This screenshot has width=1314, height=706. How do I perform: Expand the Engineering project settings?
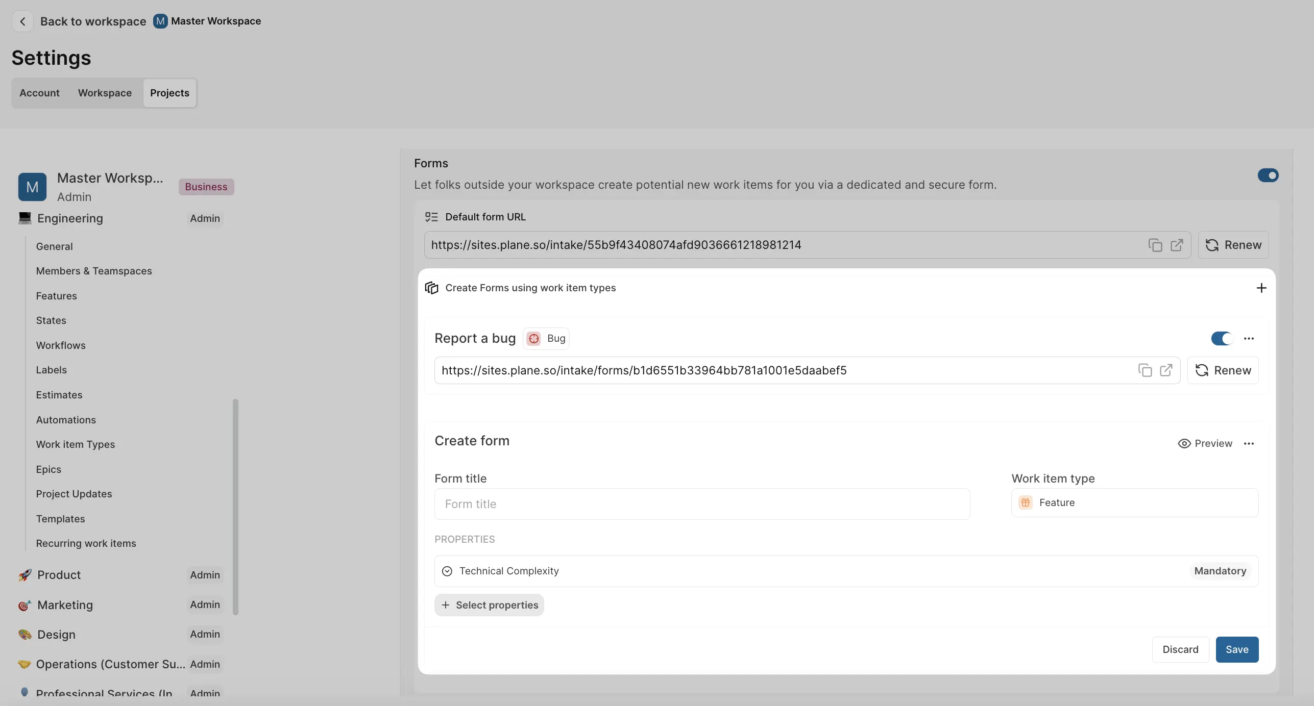click(70, 218)
